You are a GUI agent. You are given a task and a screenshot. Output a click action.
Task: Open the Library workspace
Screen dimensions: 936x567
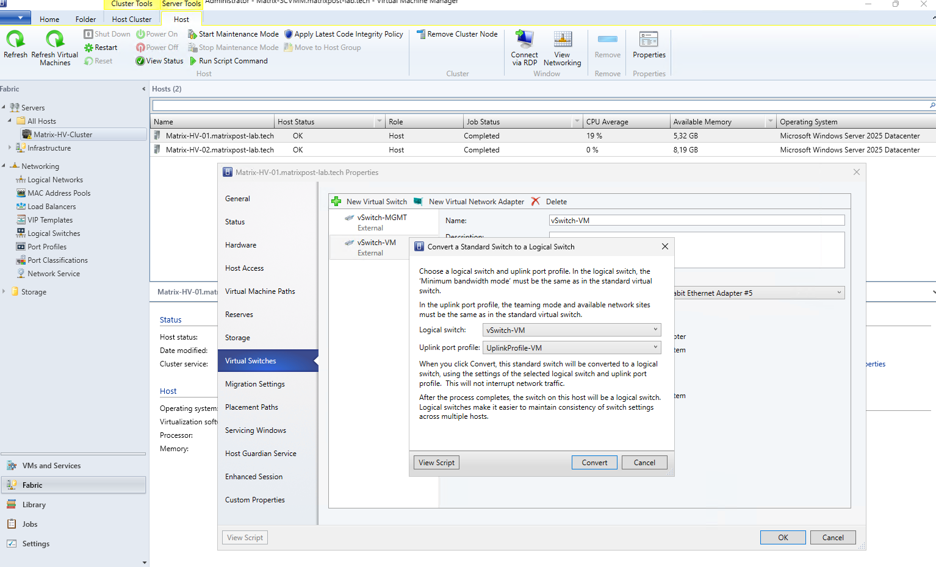tap(73, 505)
